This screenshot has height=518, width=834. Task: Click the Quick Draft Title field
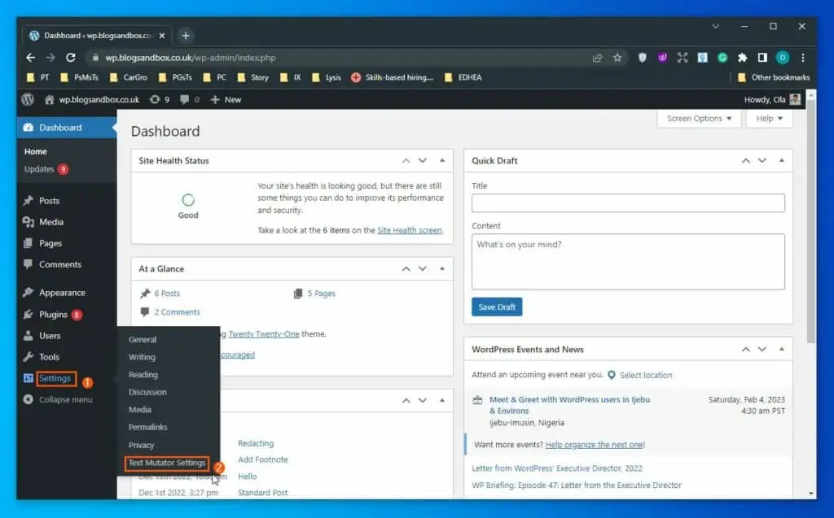point(628,203)
